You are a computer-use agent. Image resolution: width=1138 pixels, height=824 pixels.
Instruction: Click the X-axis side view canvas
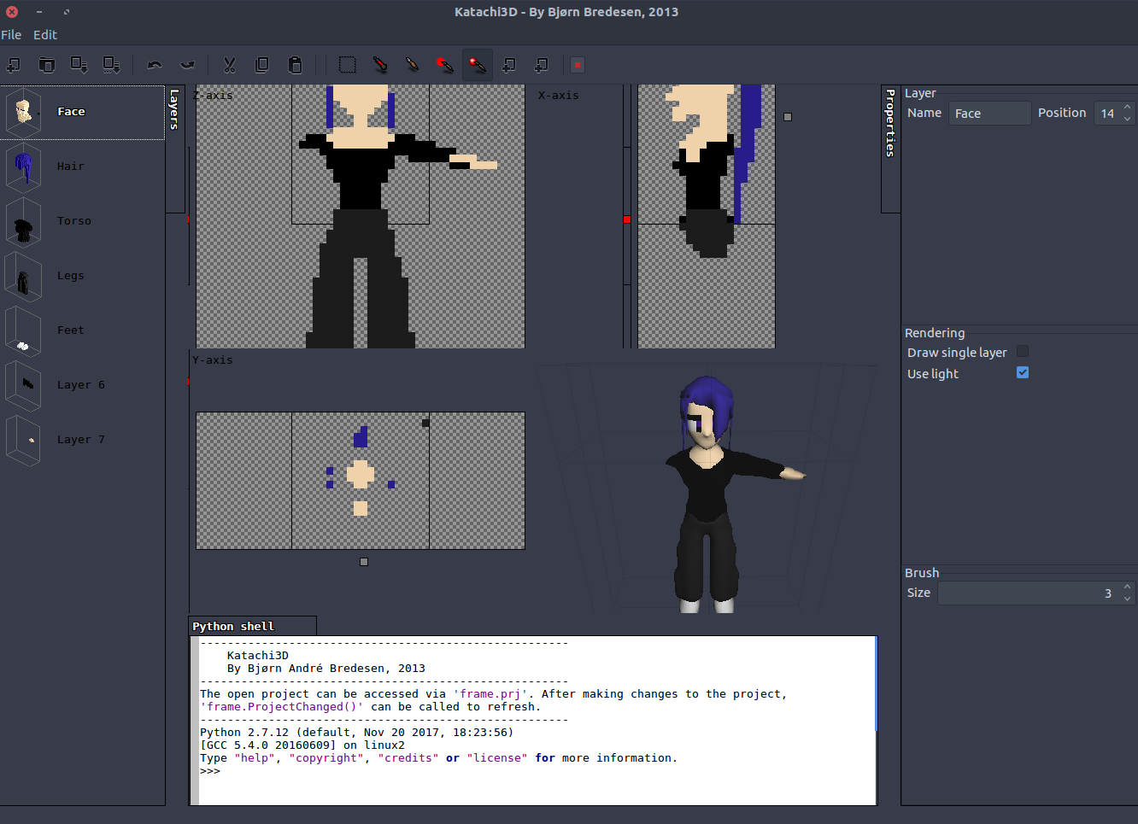coord(707,216)
